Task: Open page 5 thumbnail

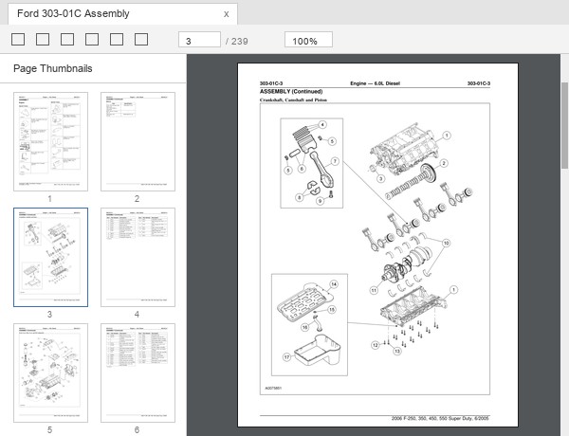Action: pyautogui.click(x=51, y=372)
